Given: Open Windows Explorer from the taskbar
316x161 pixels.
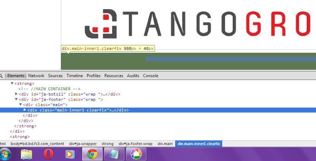Looking at the screenshot, I should (x=27, y=154).
